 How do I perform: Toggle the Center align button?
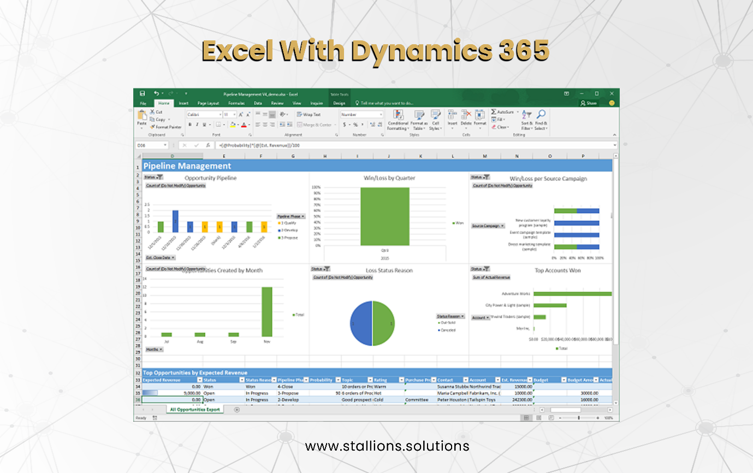(x=265, y=125)
